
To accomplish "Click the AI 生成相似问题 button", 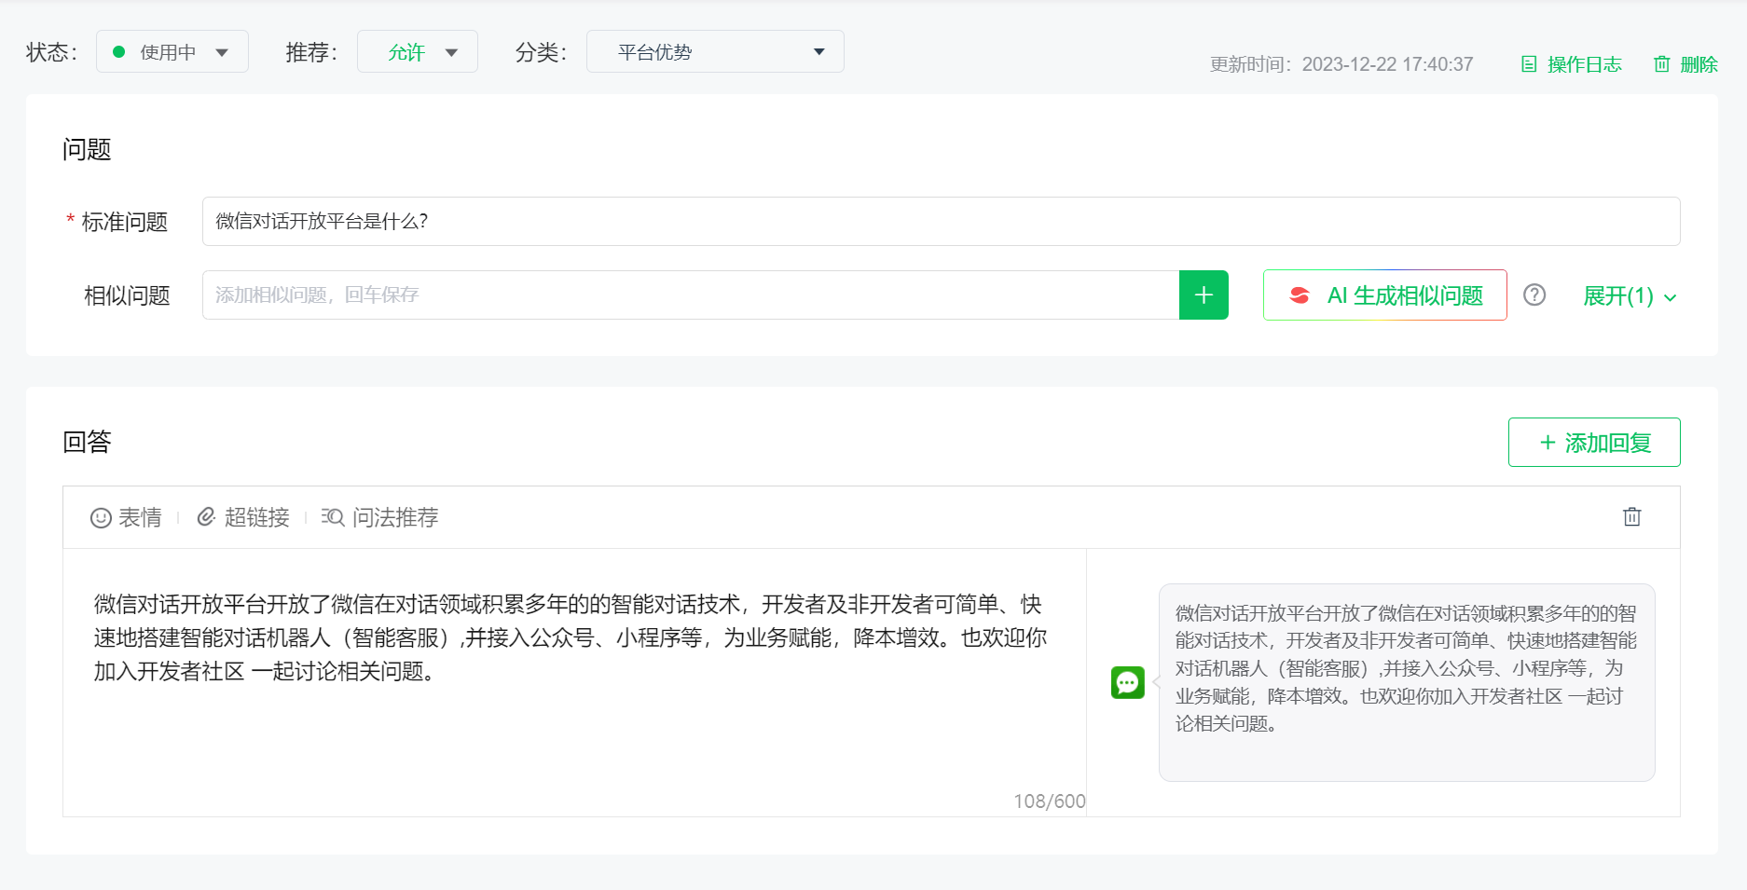I will tap(1384, 295).
